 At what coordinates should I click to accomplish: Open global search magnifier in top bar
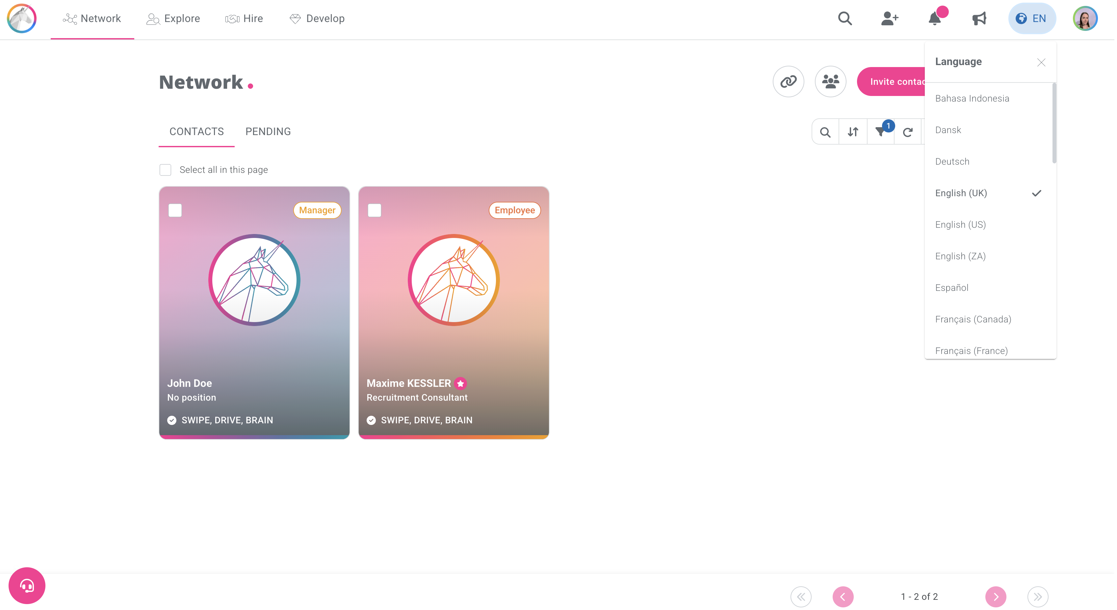845,19
